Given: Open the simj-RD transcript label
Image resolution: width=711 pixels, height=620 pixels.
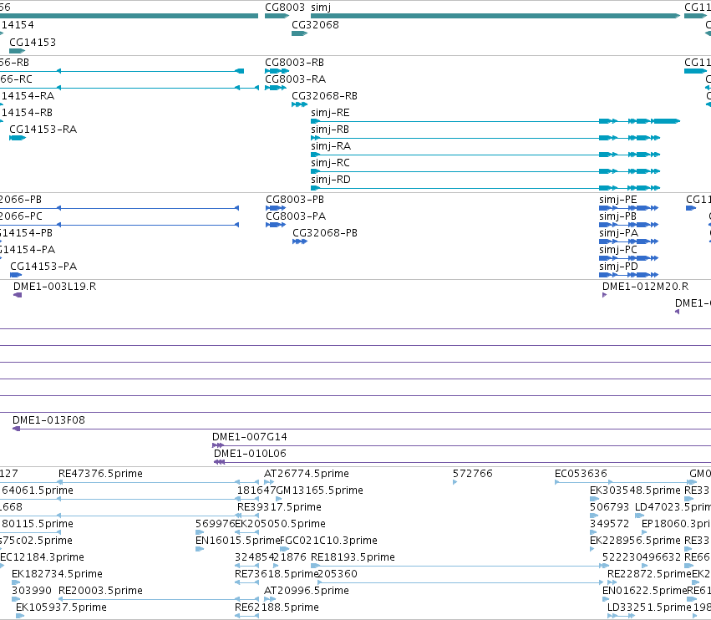Looking at the screenshot, I should tap(331, 180).
